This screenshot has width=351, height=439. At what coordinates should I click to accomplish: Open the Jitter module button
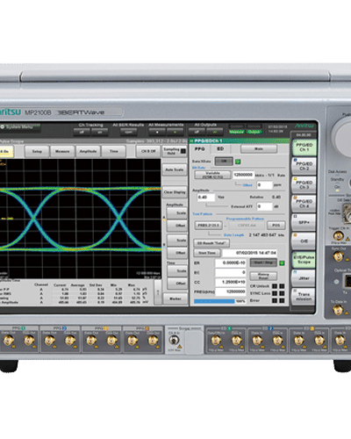coord(304,278)
